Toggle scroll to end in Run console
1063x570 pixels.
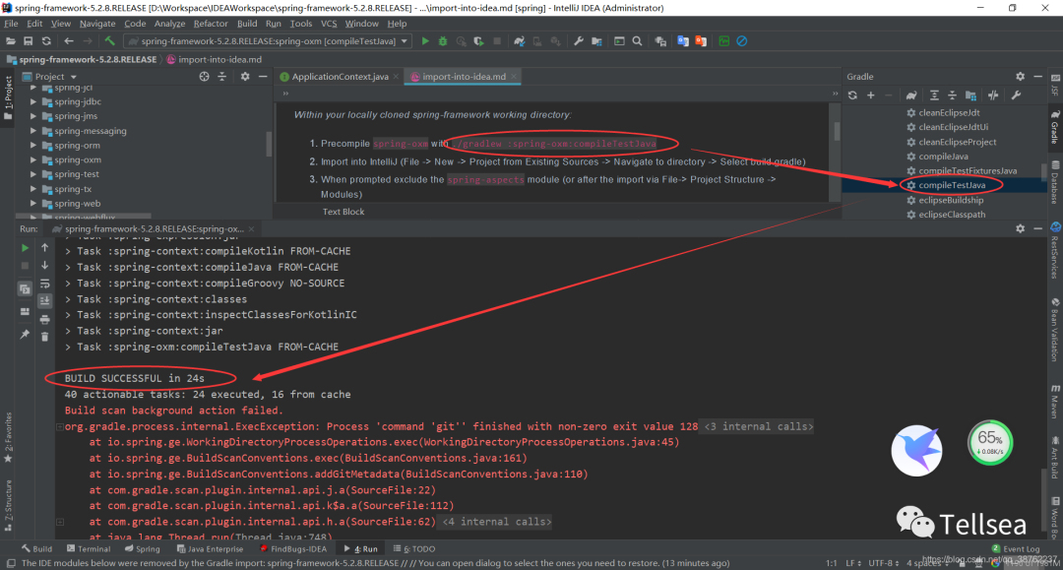pos(44,301)
